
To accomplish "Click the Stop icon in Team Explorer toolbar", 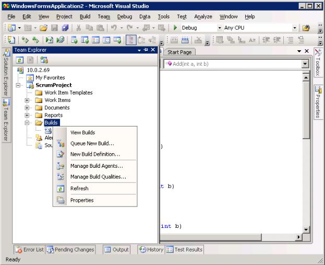I will 30,60.
